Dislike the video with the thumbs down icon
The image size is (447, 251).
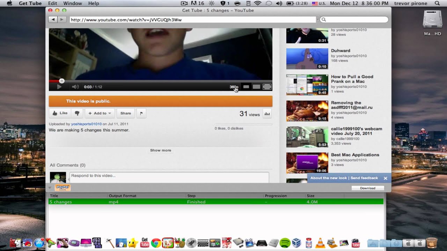(77, 113)
